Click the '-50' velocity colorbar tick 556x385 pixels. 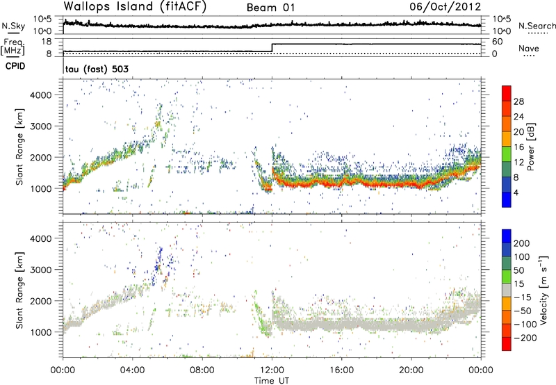coord(523,311)
